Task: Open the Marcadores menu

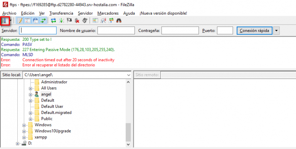Action: pos(108,13)
